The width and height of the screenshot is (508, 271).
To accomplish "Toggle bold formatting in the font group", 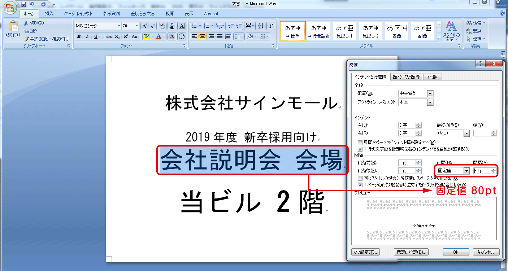I will click(x=79, y=36).
